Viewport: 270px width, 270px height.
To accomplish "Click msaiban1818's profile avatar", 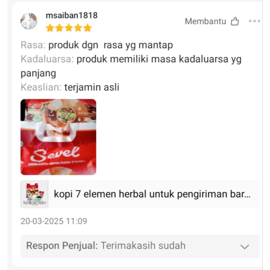I will tap(29, 21).
